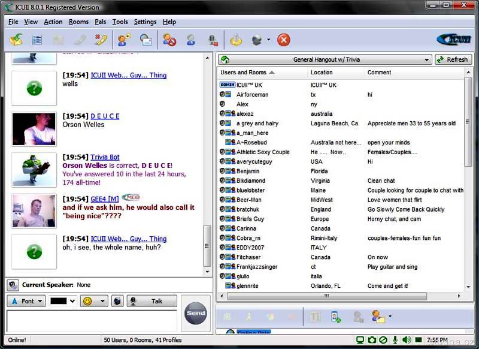Click the user chat bubble toolbar icon

coord(125,40)
